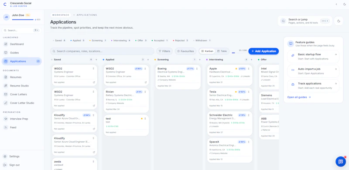Screen dimensions: 349x170
Task: Click 77% match badge on Boeing card
Action: click(x=190, y=69)
